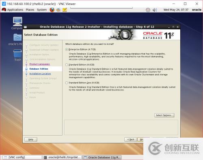Click Prerequisite Checks step
This screenshot has width=203, height=160.
coord(40,83)
